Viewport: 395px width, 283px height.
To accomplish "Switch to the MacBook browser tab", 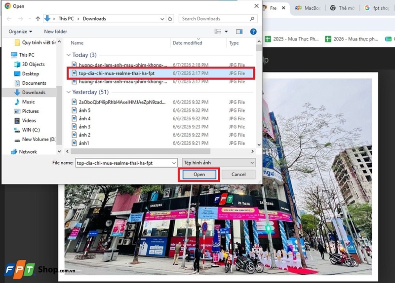I will (x=308, y=8).
